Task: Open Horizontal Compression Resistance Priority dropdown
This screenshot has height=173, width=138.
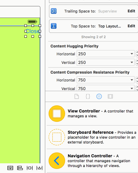Action: pyautogui.click(x=132, y=80)
